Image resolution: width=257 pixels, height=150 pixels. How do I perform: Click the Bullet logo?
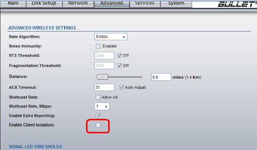(x=237, y=4)
